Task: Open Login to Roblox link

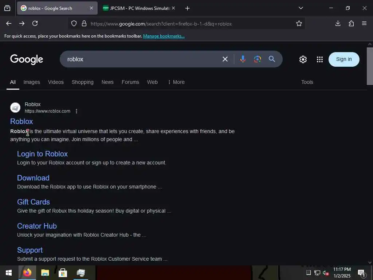Action: point(42,154)
